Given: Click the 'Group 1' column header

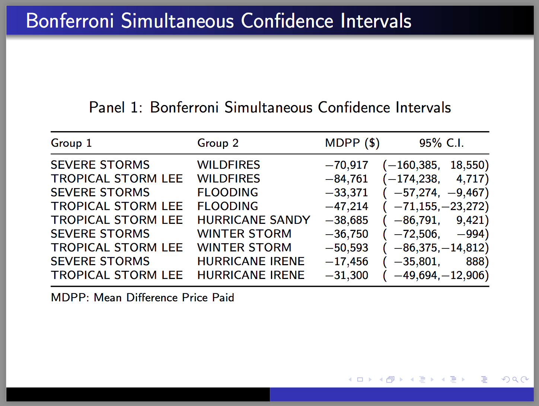Looking at the screenshot, I should (x=71, y=143).
